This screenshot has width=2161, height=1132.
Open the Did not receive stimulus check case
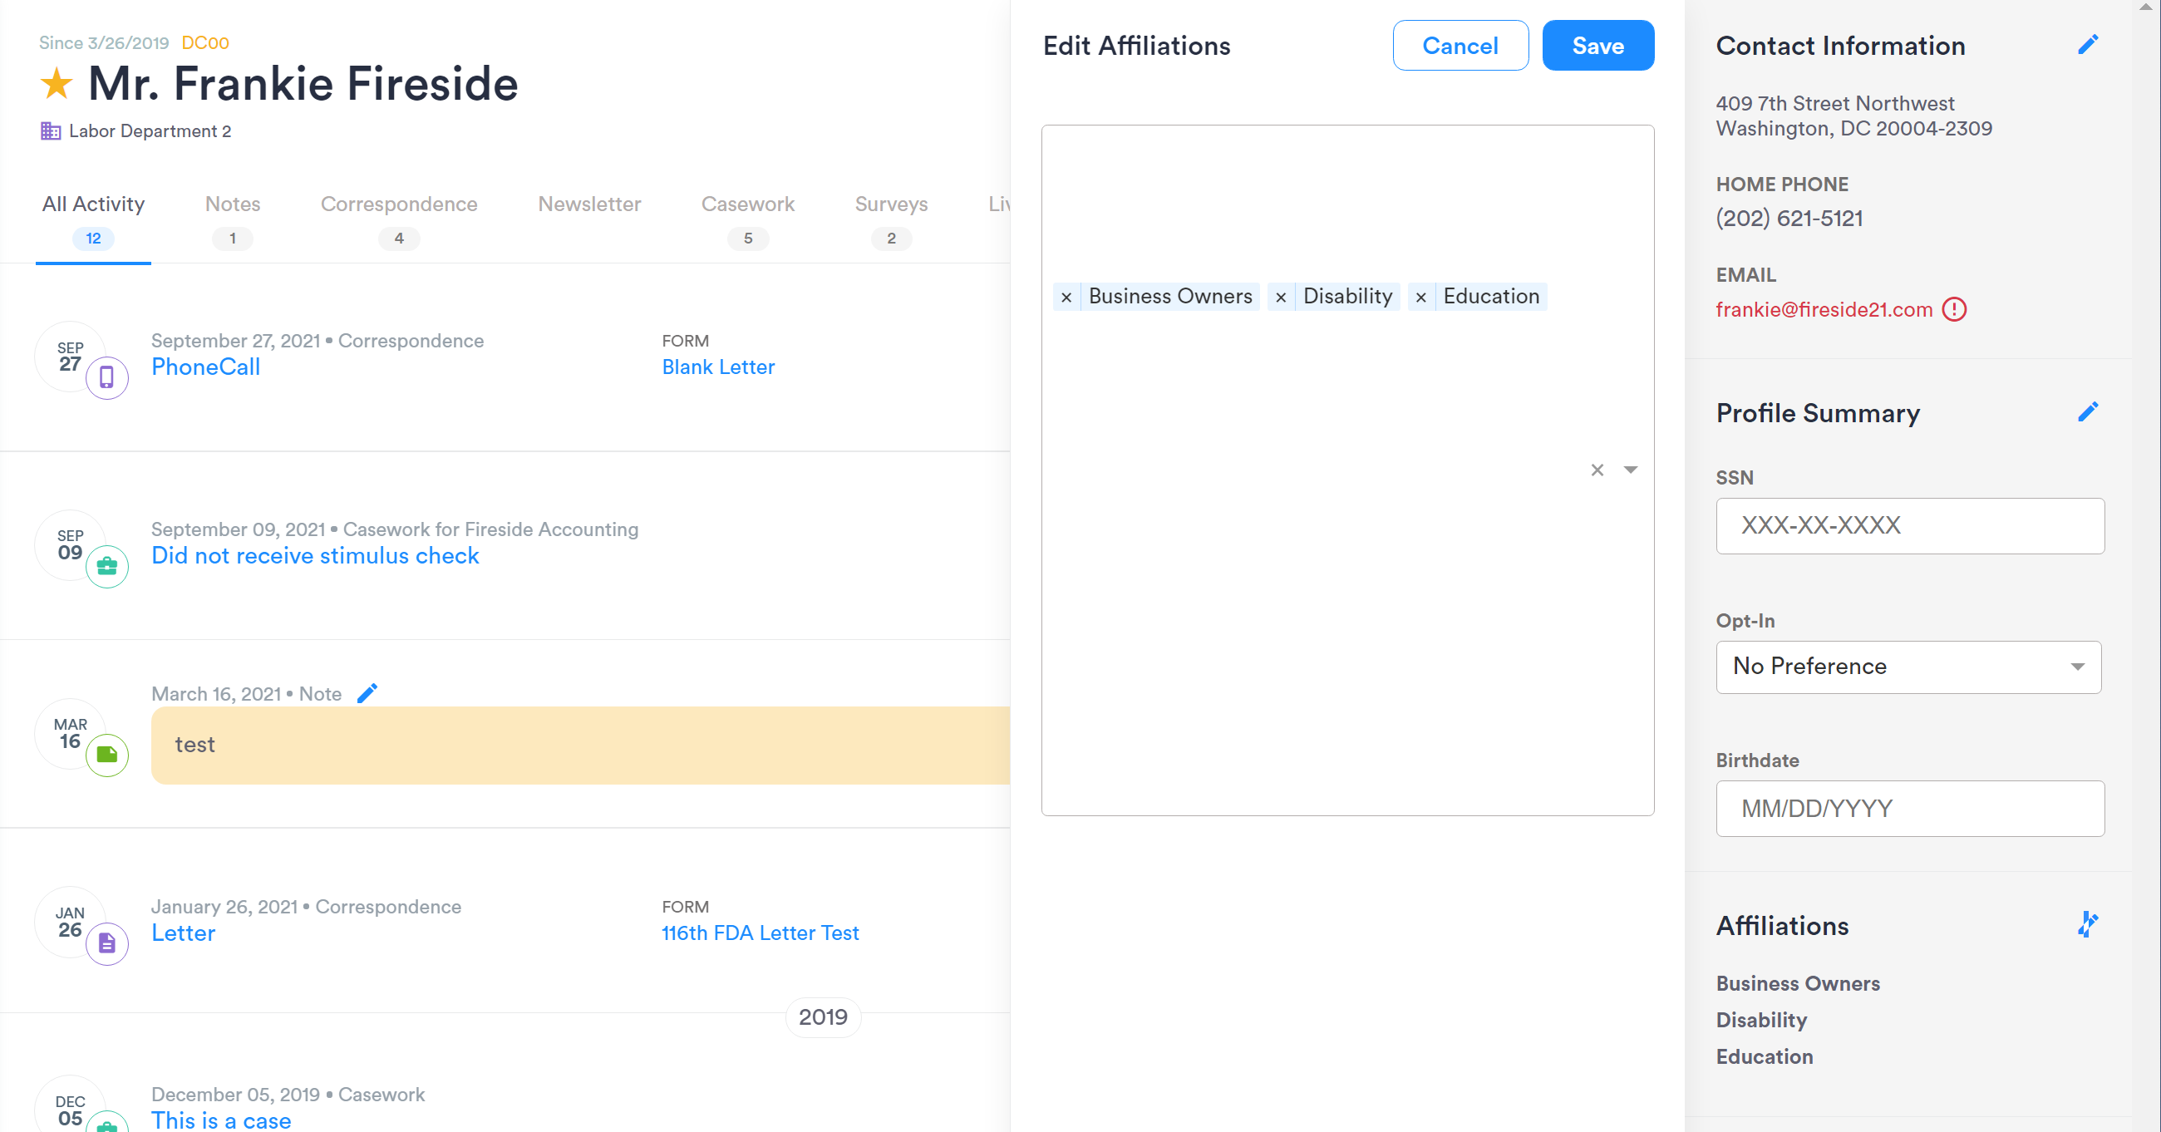point(316,554)
